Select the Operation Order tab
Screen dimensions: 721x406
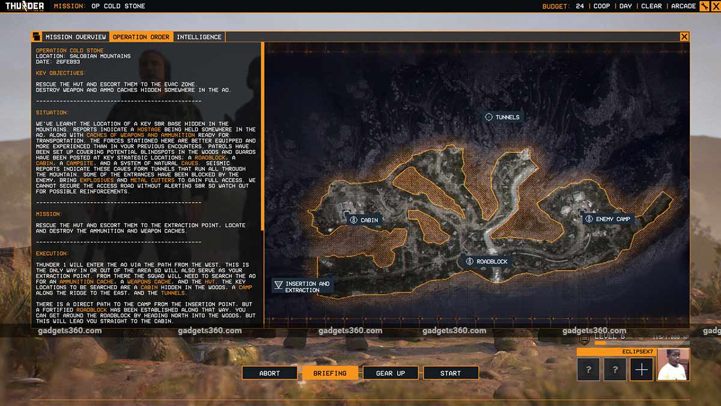click(x=141, y=37)
